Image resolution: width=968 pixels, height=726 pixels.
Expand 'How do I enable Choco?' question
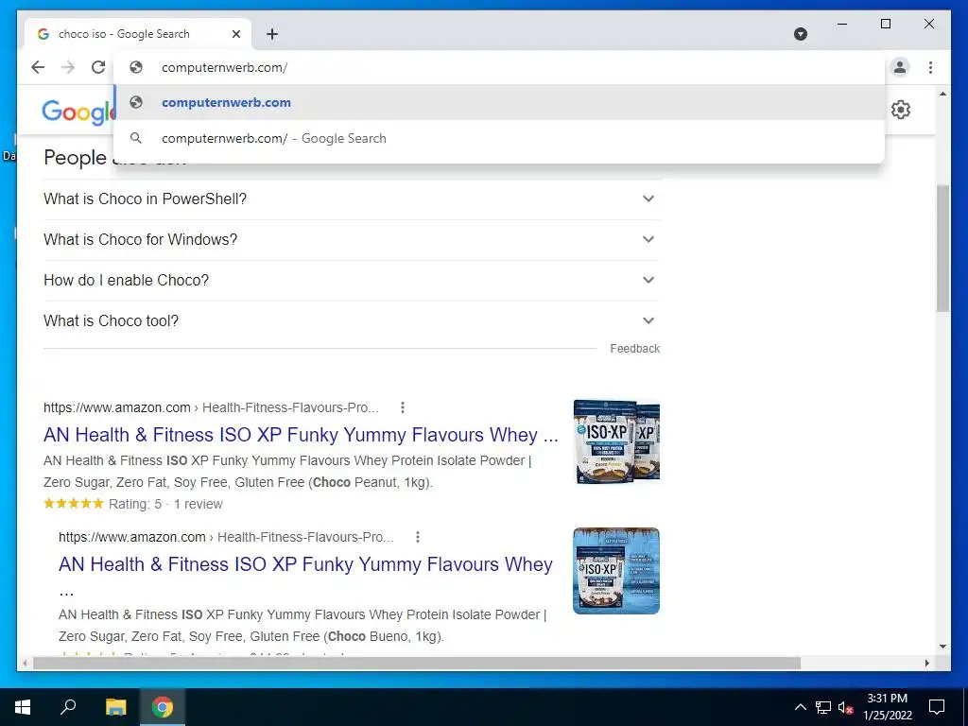point(351,280)
